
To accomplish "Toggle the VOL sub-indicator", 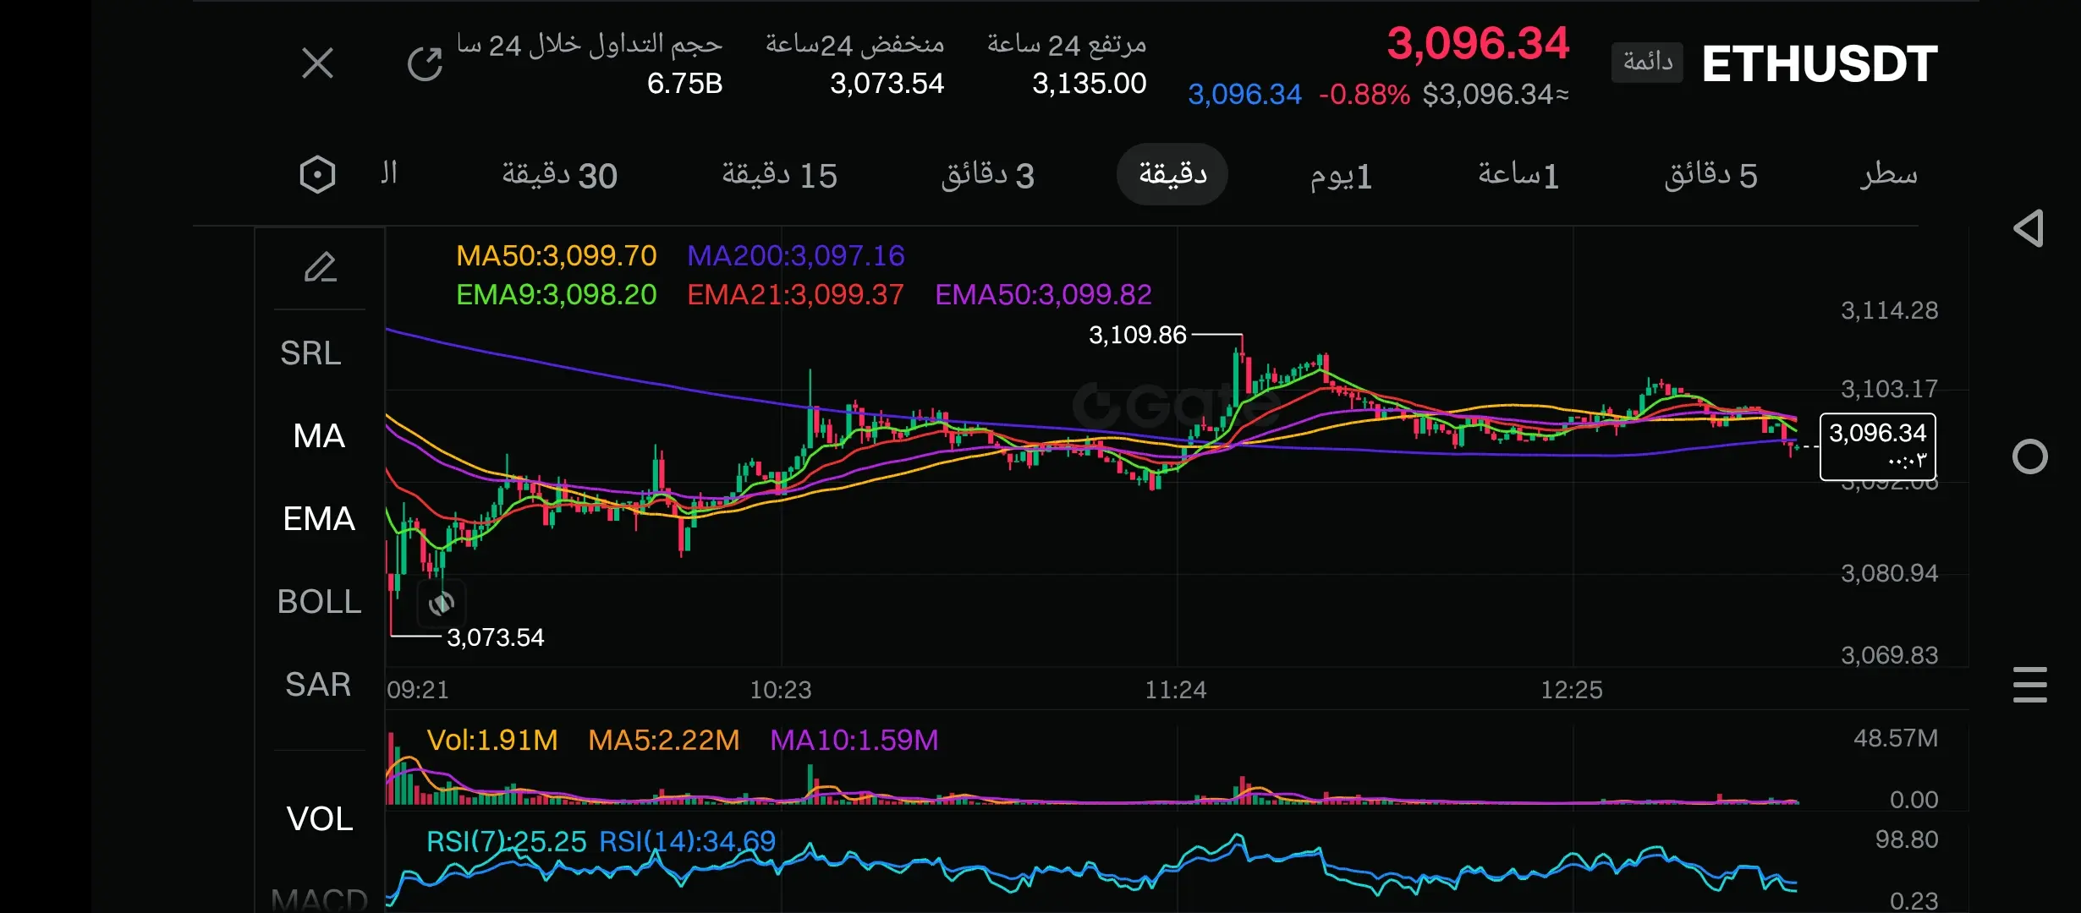I will (x=320, y=818).
